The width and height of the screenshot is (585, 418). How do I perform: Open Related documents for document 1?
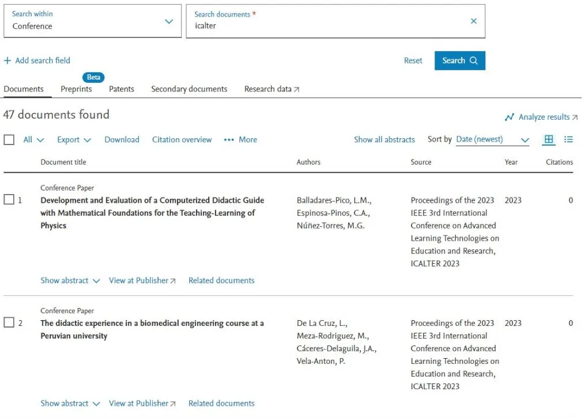tap(221, 280)
